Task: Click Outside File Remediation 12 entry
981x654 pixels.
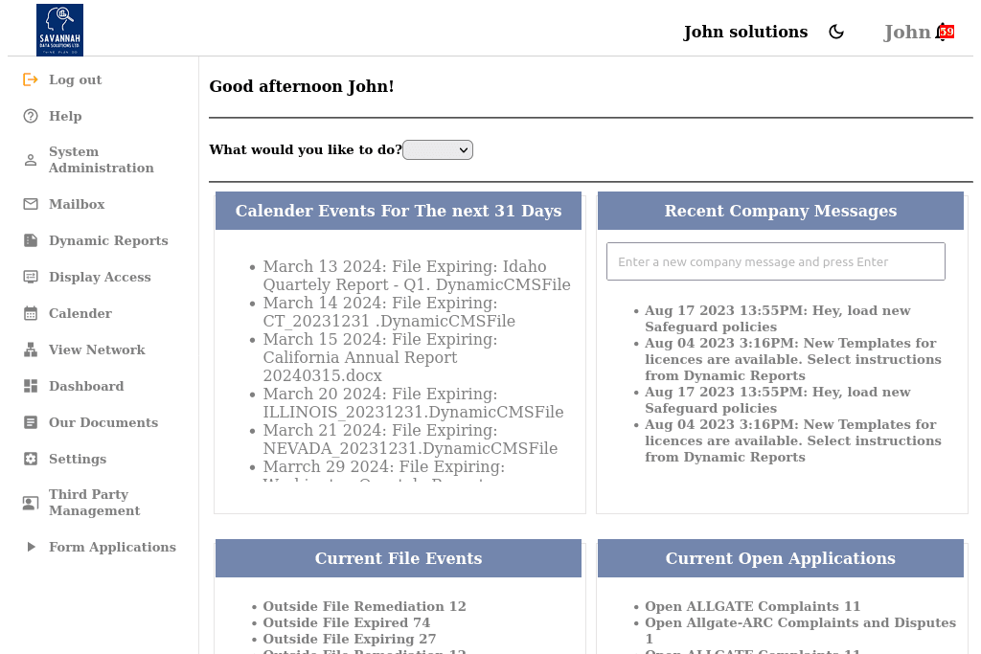Action: coord(364,606)
